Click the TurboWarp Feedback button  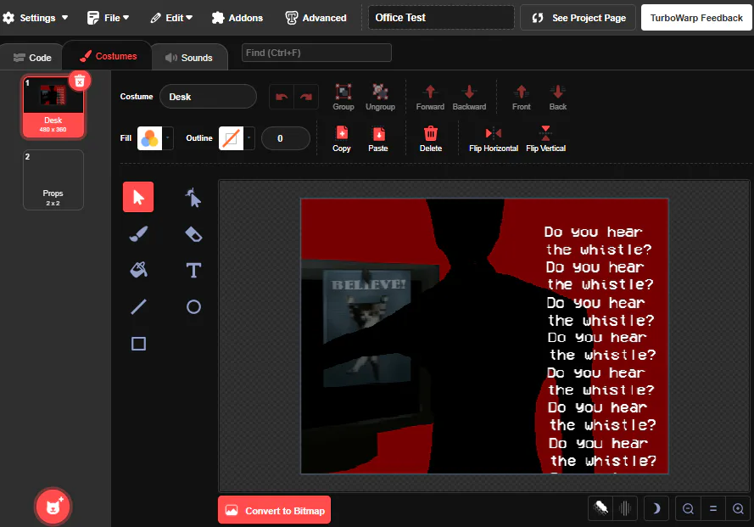(696, 18)
